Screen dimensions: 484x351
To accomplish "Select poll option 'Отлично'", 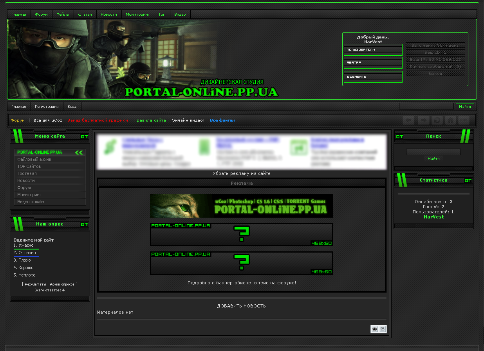I will (x=27, y=253).
